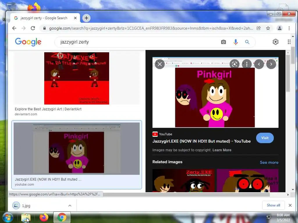Image resolution: width=298 pixels, height=223 pixels.
Task: Click the preview panel scrollbar thumb
Action: tap(288, 73)
